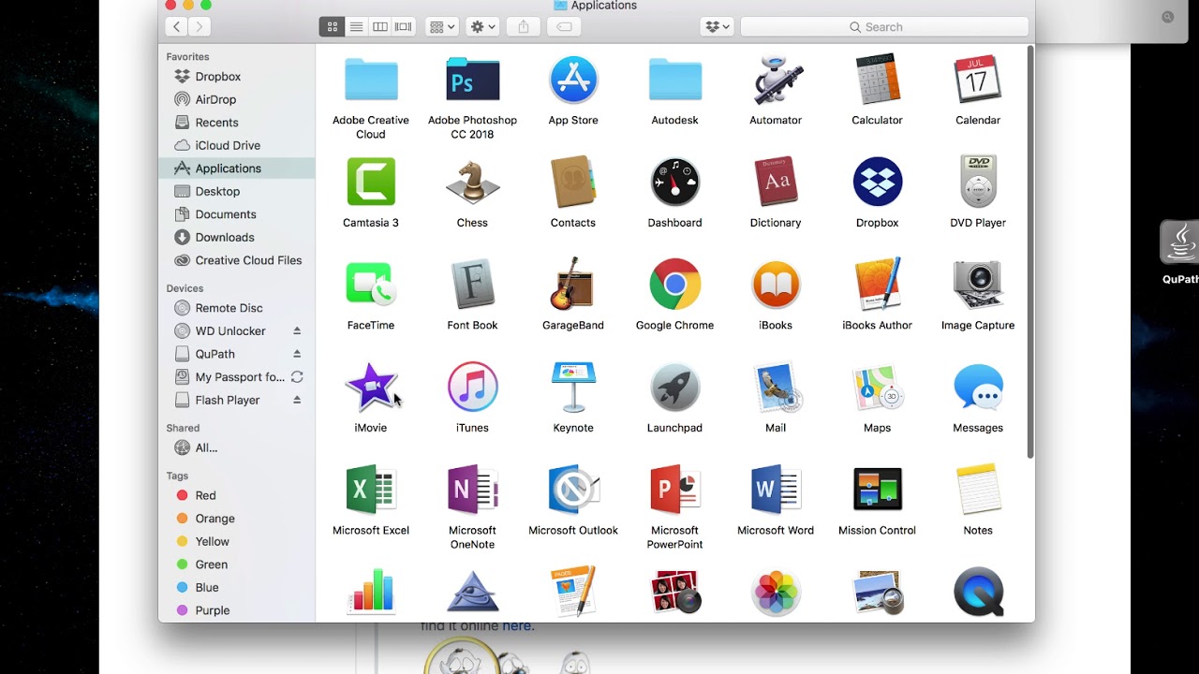Open the Google Chrome icon

(674, 285)
